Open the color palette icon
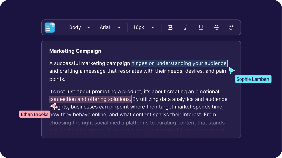 [231, 28]
